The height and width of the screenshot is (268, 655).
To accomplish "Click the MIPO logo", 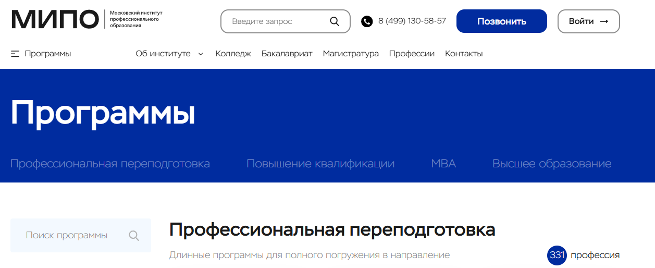I will tap(55, 19).
